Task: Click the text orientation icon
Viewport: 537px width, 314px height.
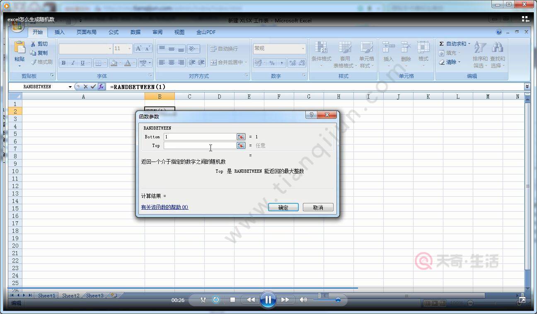Action: click(x=192, y=49)
